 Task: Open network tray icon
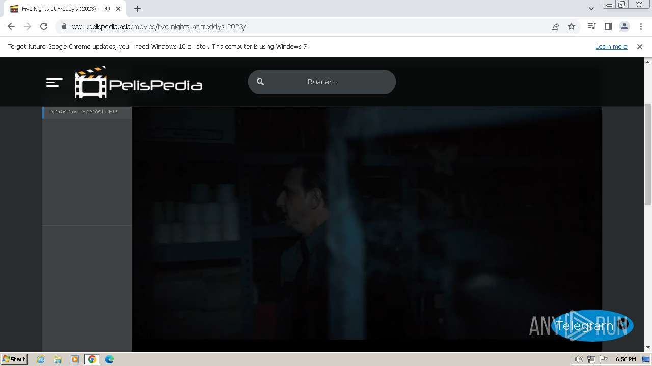click(591, 359)
